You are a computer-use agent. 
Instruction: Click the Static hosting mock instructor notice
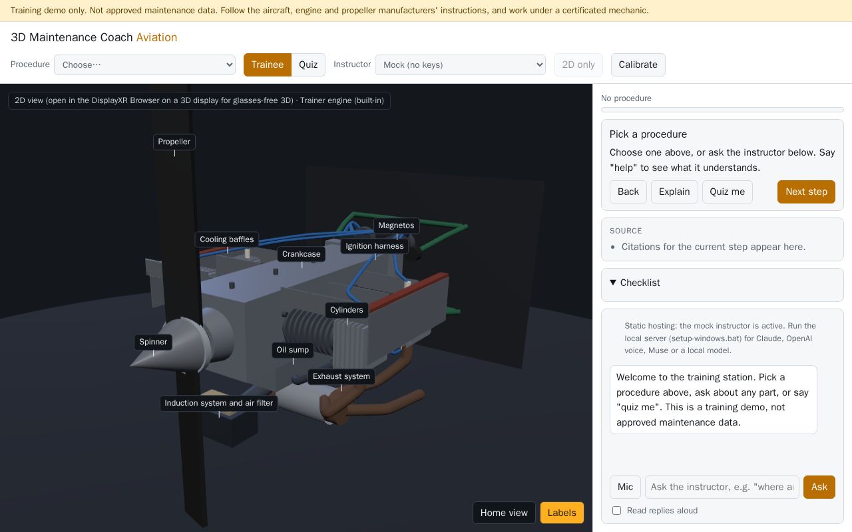[x=722, y=338]
